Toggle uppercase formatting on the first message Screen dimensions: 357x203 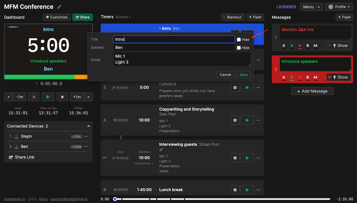point(315,46)
